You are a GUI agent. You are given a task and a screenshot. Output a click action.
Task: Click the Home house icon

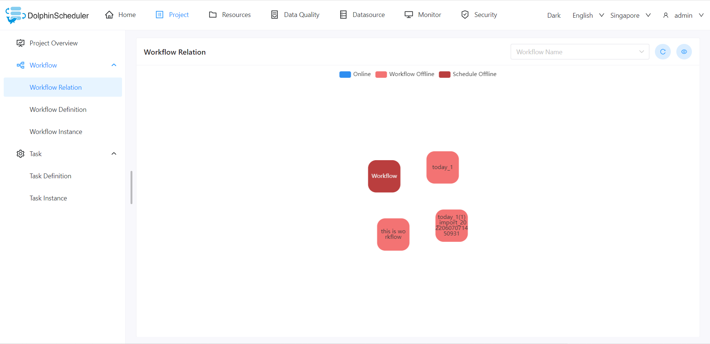click(x=109, y=15)
